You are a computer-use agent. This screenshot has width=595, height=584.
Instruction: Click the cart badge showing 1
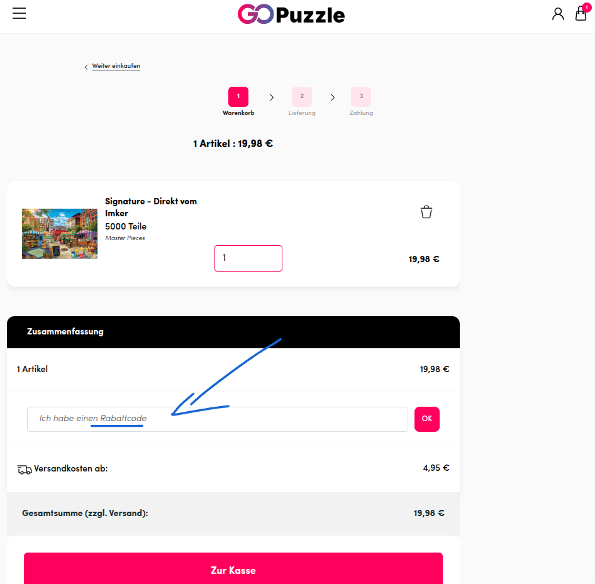tap(586, 6)
